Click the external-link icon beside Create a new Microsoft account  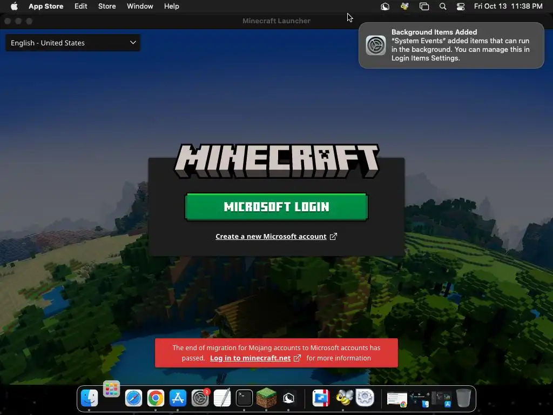coord(333,237)
